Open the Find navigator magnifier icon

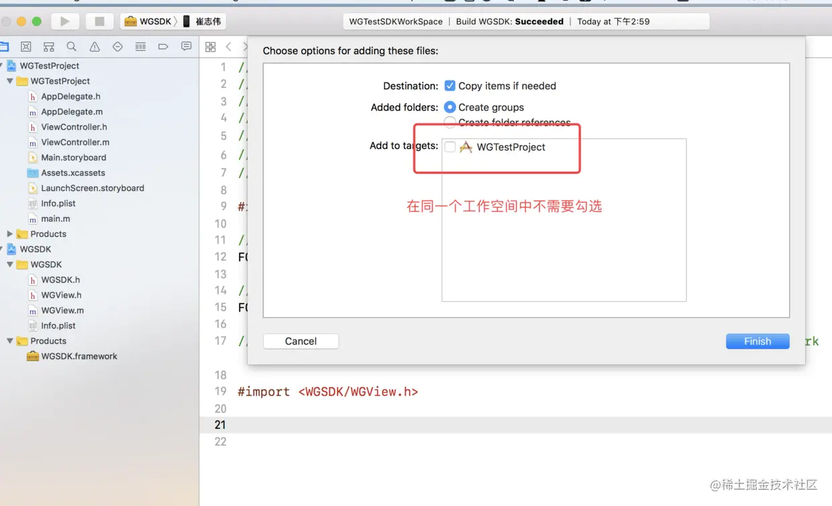(72, 47)
